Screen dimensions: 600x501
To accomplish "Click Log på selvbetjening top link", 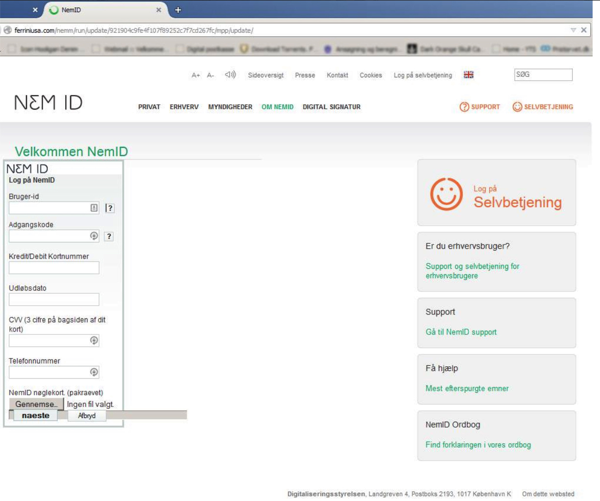I will coord(423,75).
